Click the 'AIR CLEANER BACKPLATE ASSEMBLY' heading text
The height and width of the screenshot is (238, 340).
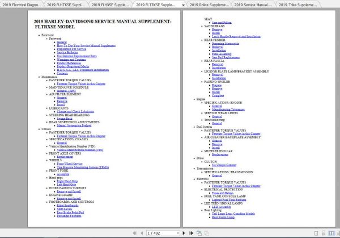coord(232,137)
